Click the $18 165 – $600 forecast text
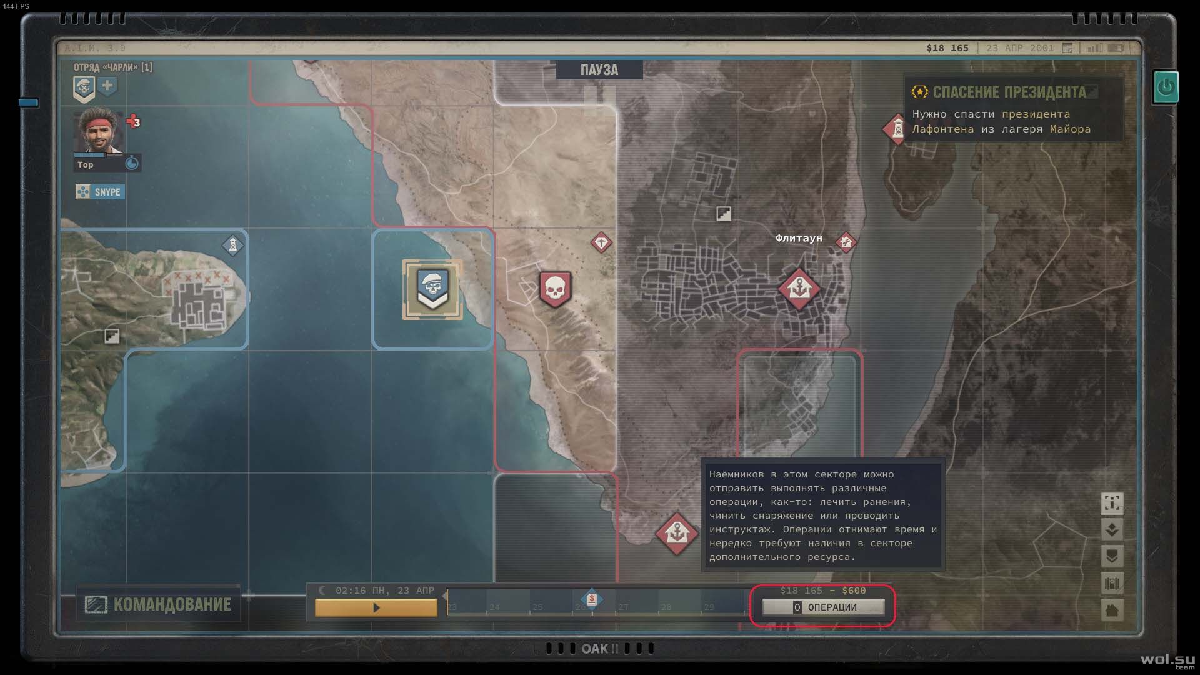 point(823,591)
